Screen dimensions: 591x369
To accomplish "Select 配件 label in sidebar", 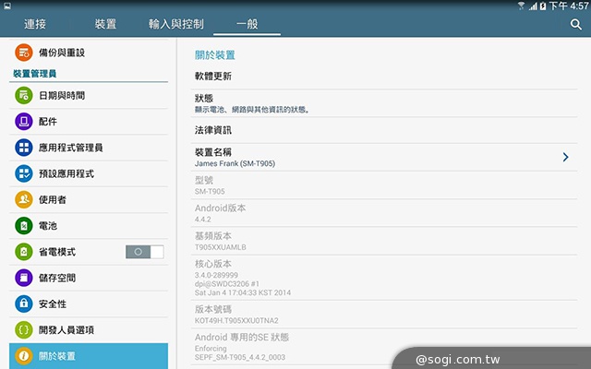I will pos(48,122).
